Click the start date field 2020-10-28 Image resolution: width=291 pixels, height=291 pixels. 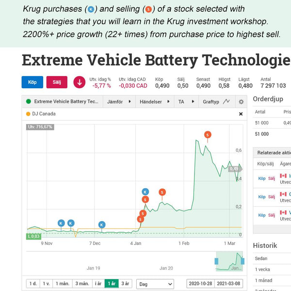[x=201, y=284]
